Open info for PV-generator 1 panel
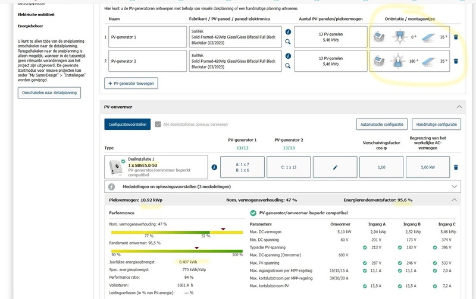This screenshot has height=299, width=476. pyautogui.click(x=288, y=32)
